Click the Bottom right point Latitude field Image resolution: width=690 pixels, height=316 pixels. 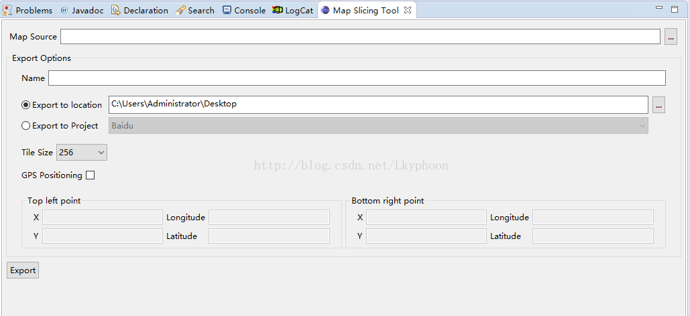tap(593, 236)
